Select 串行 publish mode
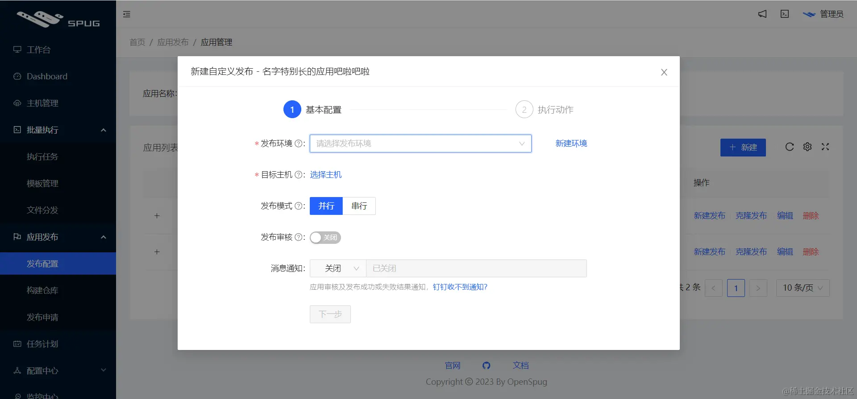Viewport: 857px width, 399px height. pyautogui.click(x=359, y=206)
